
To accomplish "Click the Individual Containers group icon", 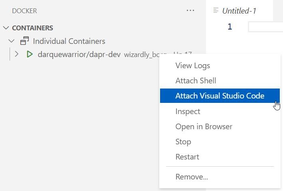I will click(x=24, y=41).
